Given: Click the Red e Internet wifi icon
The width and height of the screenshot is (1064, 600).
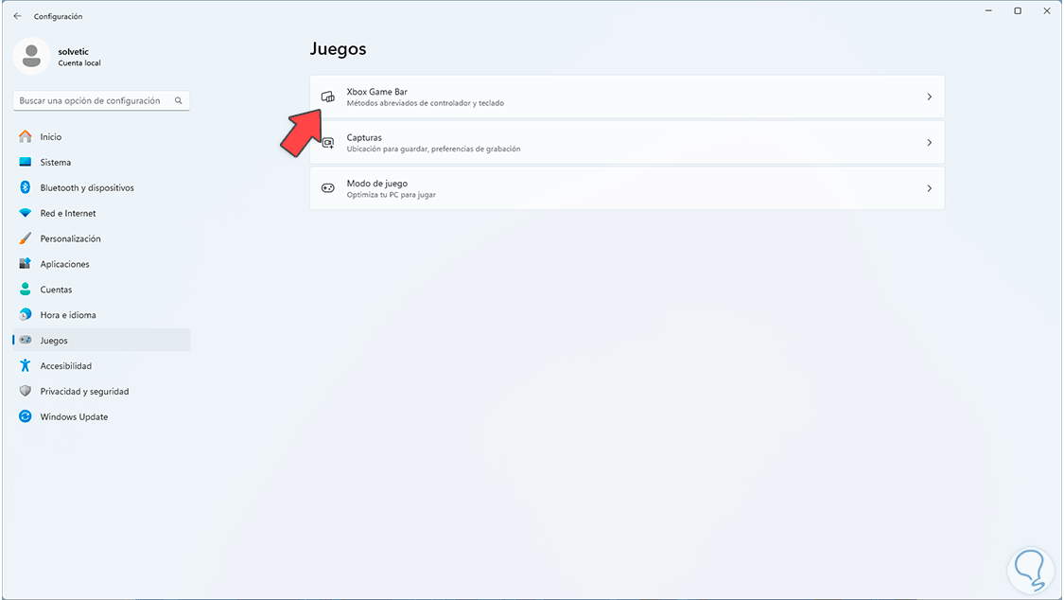Looking at the screenshot, I should click(26, 214).
